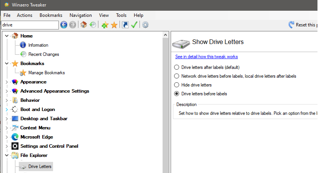Select Manage Bookmarks in the tree
Viewport: 329px width, 173px height.
pos(46,73)
